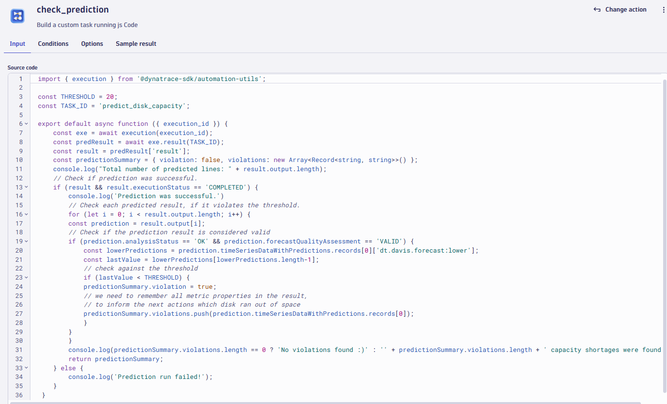Place cursor on THRESHOLD value 20

[110, 97]
